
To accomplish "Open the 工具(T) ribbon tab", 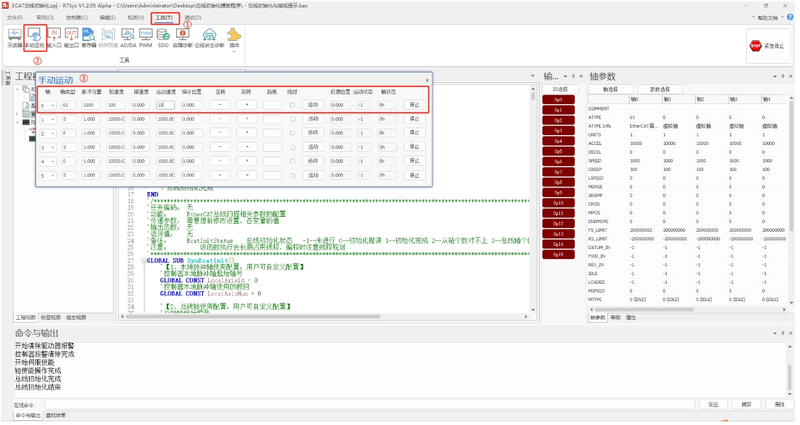I will tap(164, 17).
